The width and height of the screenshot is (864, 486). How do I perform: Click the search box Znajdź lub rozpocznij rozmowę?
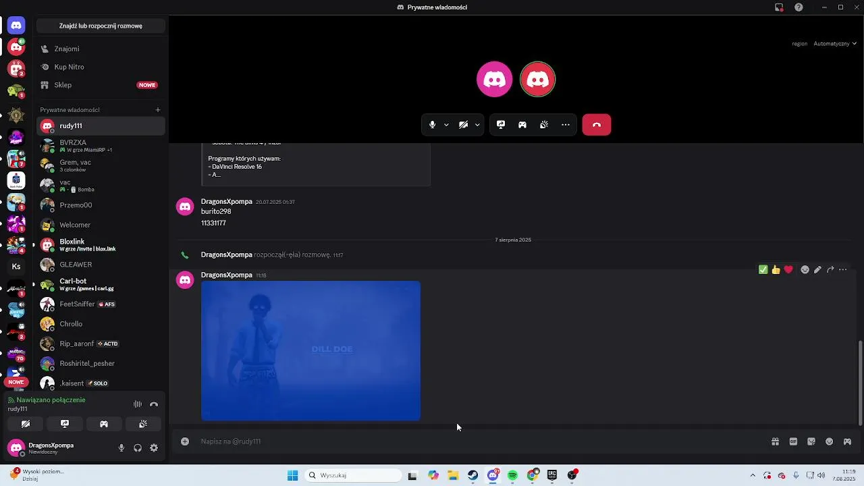(x=101, y=26)
